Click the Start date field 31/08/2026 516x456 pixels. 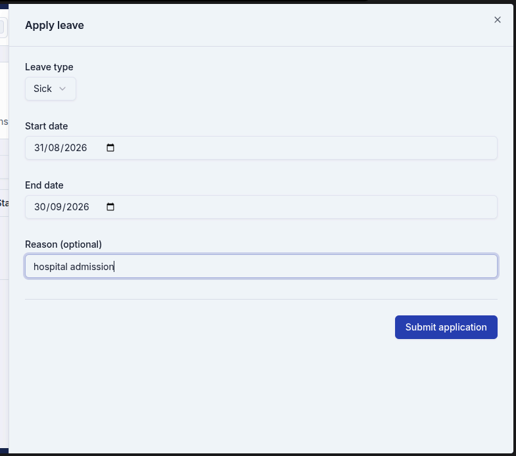pyautogui.click(x=261, y=148)
